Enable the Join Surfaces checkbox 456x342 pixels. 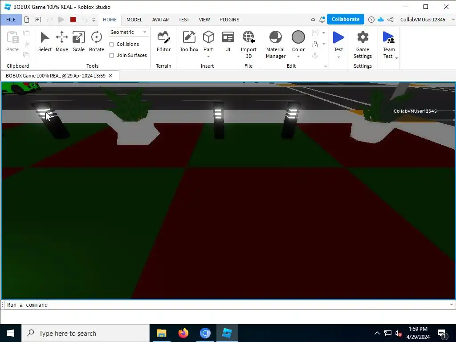111,55
